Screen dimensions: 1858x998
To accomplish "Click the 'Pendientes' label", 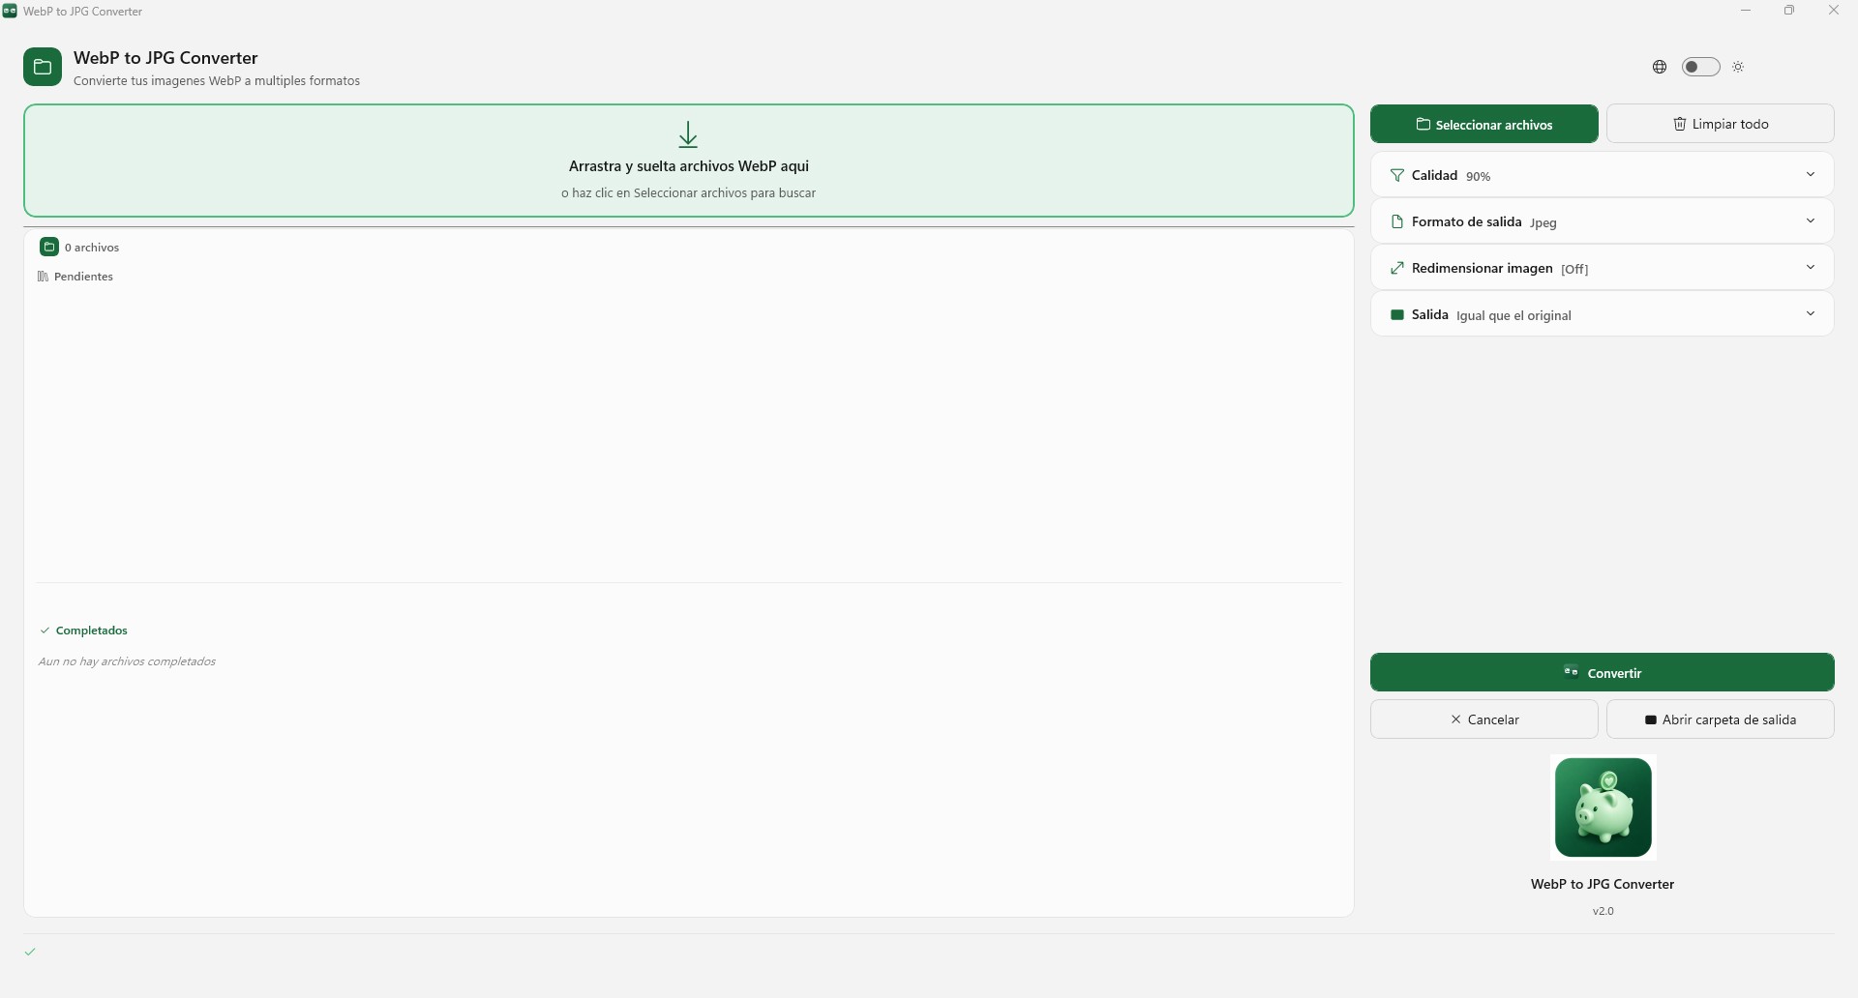I will click(x=83, y=277).
